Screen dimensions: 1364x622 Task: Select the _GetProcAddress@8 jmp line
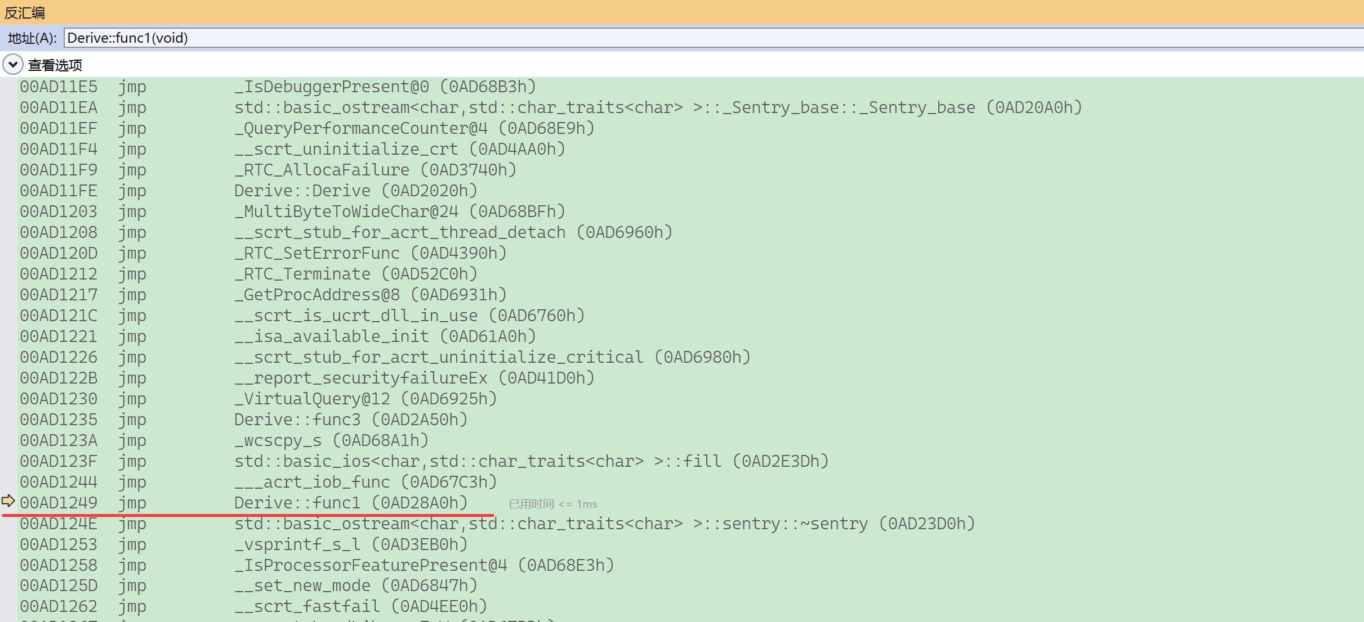[x=370, y=295]
